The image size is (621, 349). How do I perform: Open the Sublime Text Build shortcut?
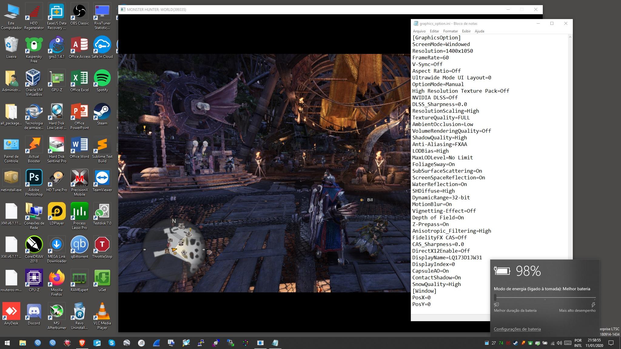point(102,149)
